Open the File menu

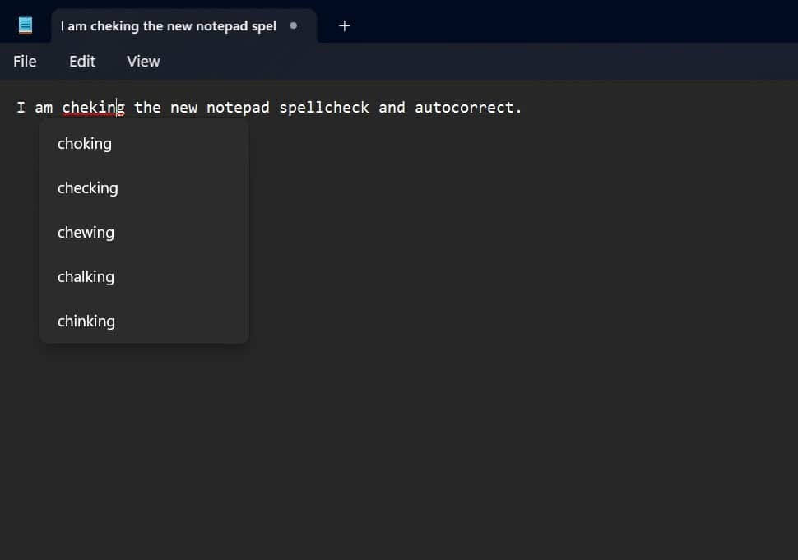[25, 61]
